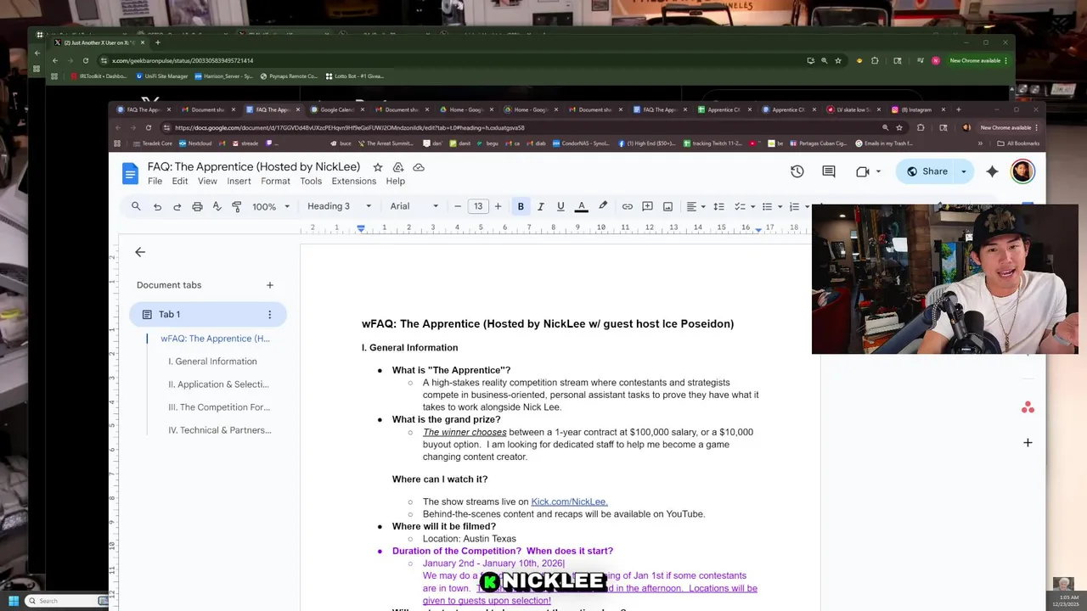Increase the font size

pyautogui.click(x=498, y=206)
